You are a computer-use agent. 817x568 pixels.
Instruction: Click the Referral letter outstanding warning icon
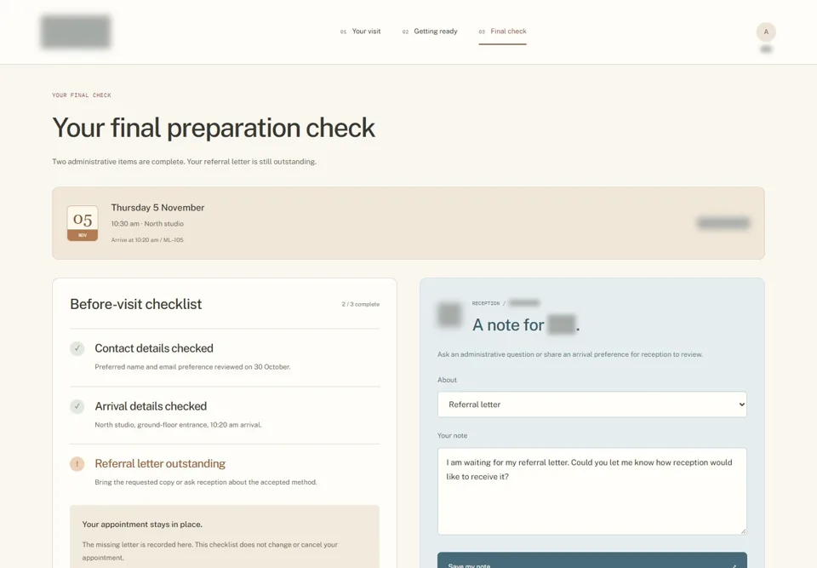[77, 464]
